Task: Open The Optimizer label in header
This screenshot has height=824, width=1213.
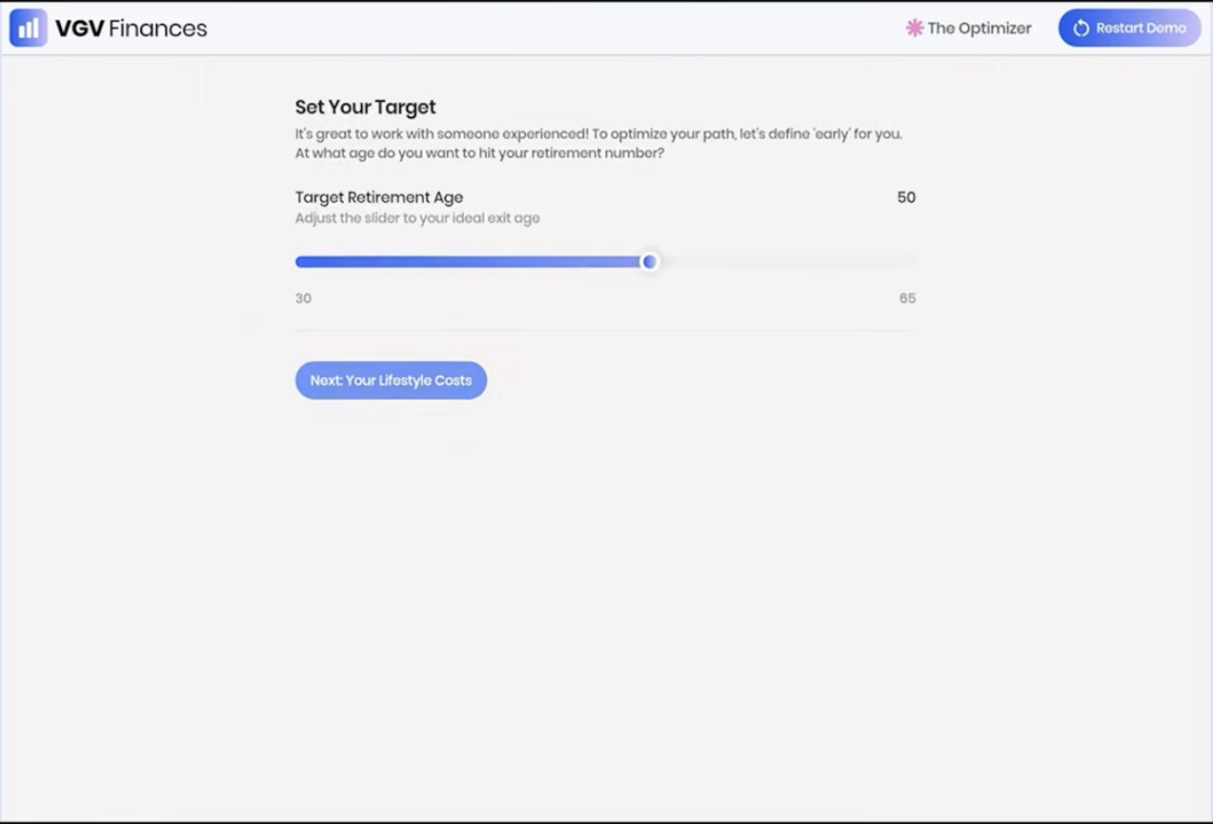Action: (979, 29)
